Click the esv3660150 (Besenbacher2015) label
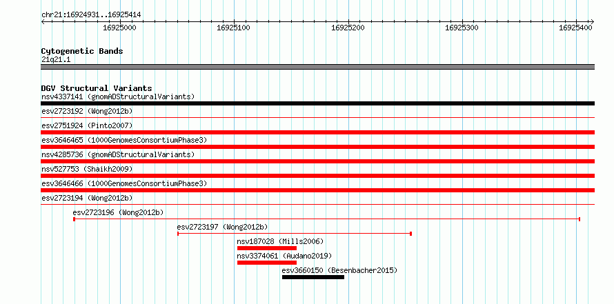The width and height of the screenshot is (614, 304). point(339,270)
